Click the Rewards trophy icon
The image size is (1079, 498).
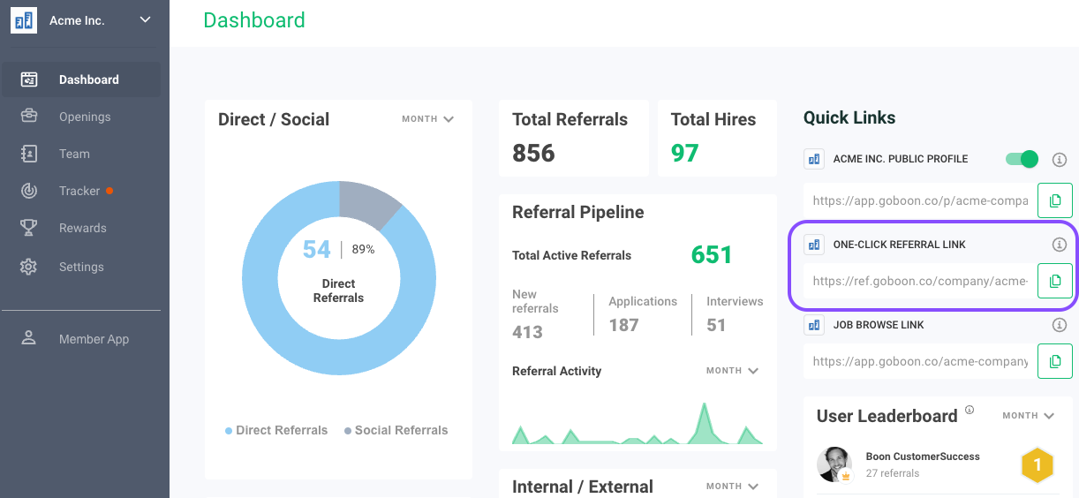coord(29,228)
